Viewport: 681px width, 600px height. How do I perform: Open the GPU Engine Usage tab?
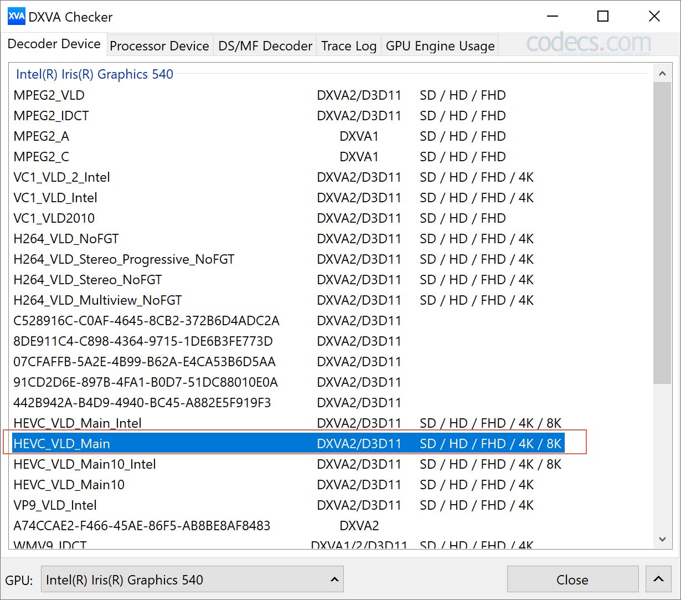440,46
